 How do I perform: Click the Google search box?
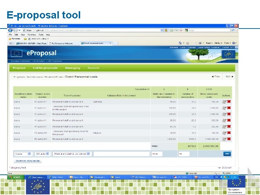[207, 30]
